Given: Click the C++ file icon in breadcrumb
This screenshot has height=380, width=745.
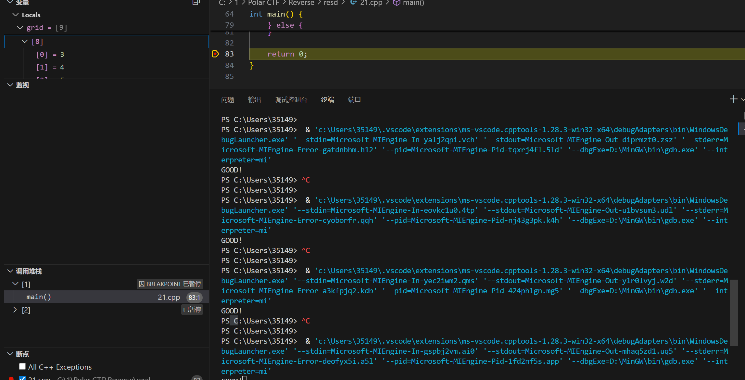Looking at the screenshot, I should pos(354,3).
